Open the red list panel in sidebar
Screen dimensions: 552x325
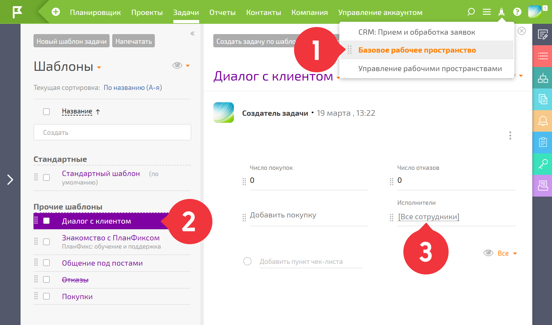coord(543,56)
